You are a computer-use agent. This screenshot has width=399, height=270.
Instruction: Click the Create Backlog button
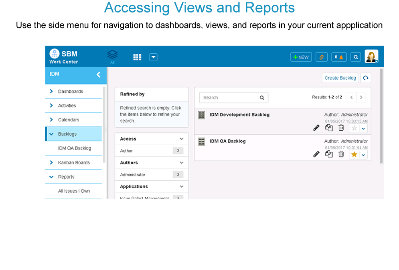pos(340,78)
